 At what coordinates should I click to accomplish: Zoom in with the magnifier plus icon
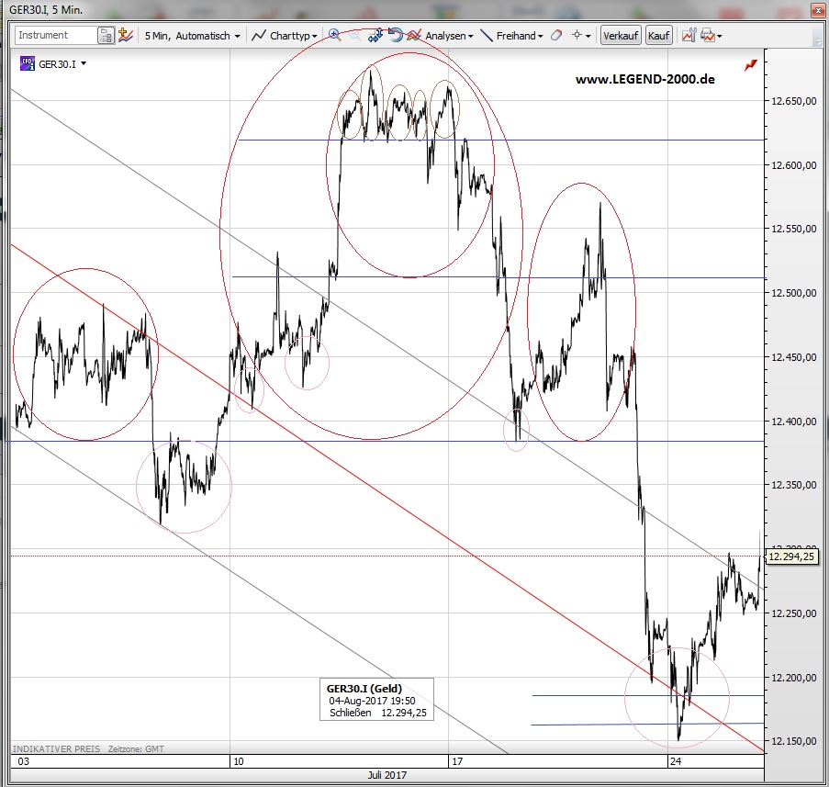point(335,36)
